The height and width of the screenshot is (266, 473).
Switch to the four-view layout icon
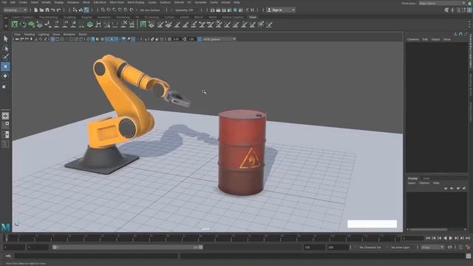pyautogui.click(x=5, y=125)
